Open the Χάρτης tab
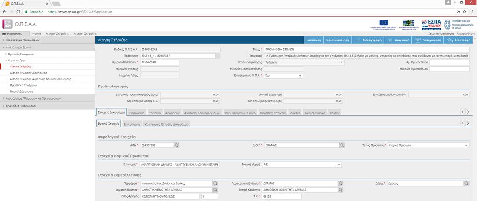 coord(334,113)
